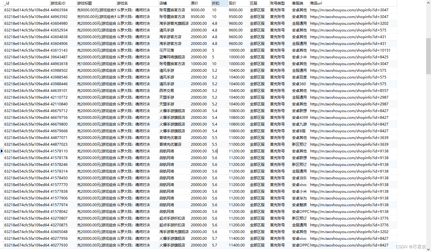Select the _id column header
The image size is (431, 252).
click(x=26, y=3)
